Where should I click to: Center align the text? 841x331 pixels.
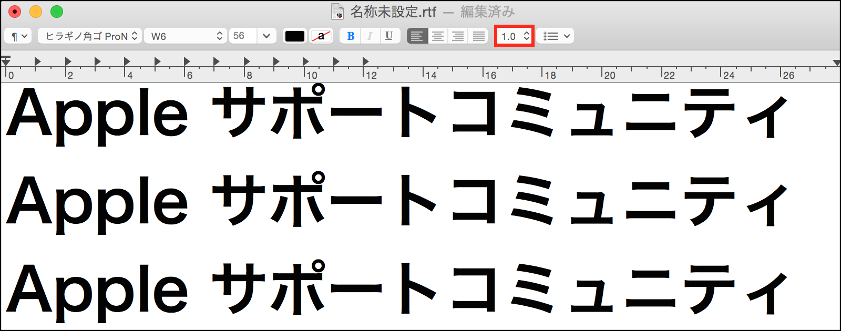[x=437, y=36]
